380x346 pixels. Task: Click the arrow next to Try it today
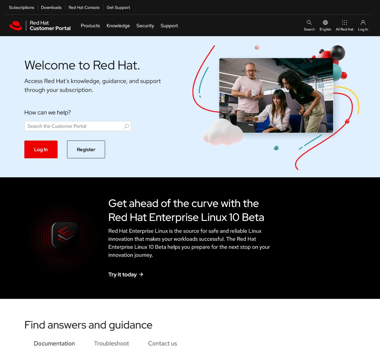click(x=141, y=275)
